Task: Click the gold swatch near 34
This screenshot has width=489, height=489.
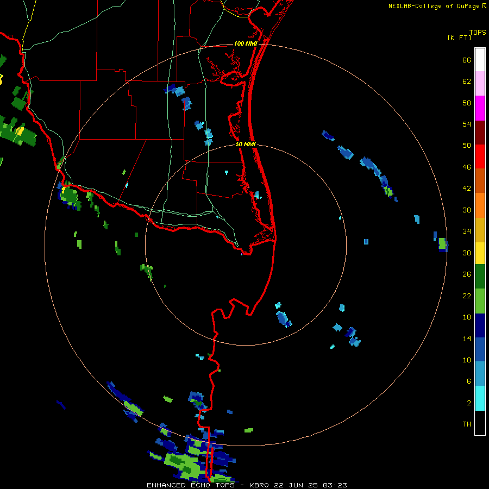Action: 480,230
